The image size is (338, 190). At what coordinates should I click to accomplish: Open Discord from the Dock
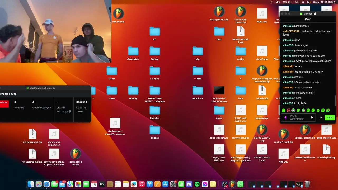[189, 184]
